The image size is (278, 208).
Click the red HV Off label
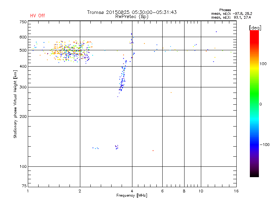(37, 16)
